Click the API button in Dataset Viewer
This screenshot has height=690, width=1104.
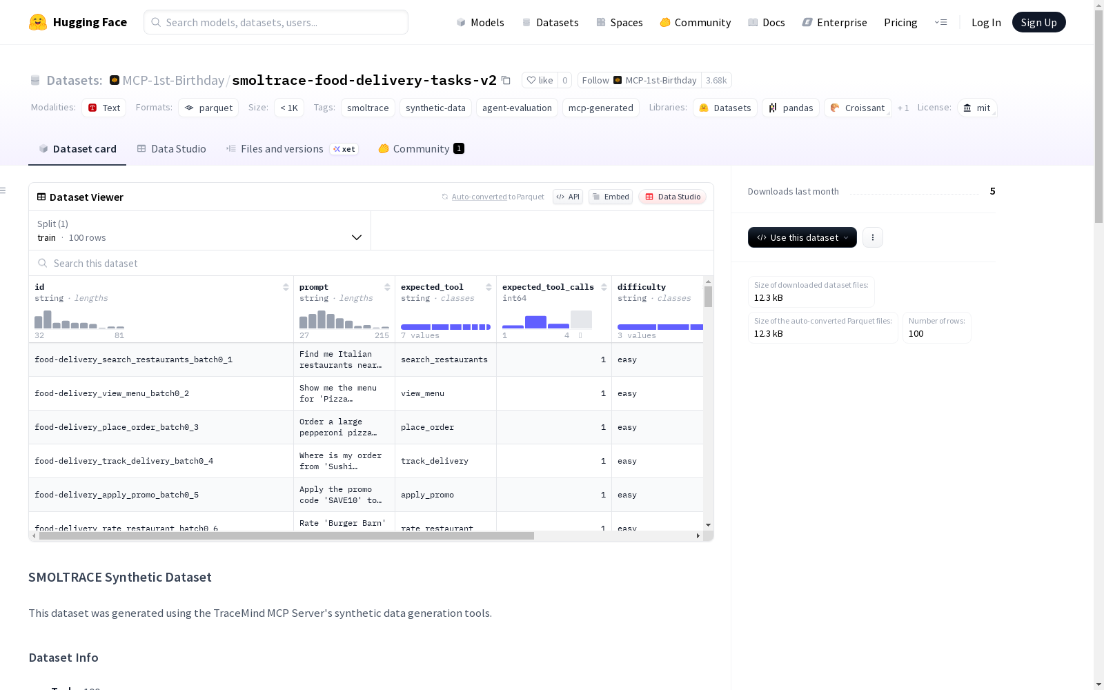[568, 197]
